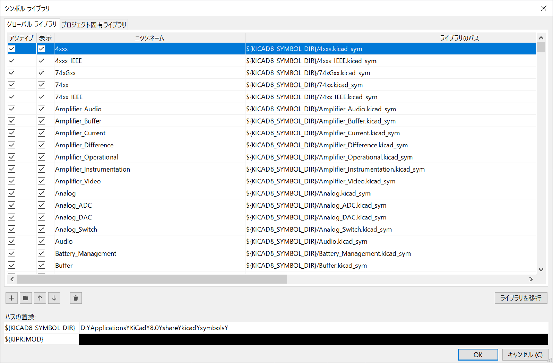The image size is (553, 363).
Task: Click ${KICAD8_SYMBOL_DIR} variable name cell
Action: pos(41,328)
